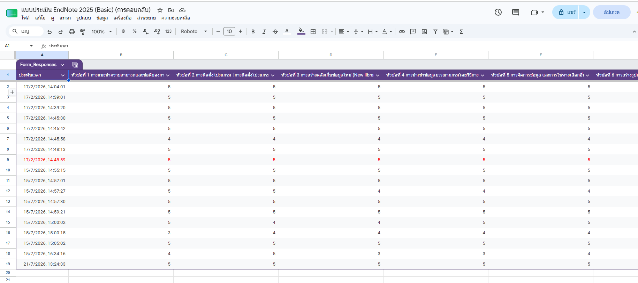Image resolution: width=638 pixels, height=283 pixels.
Task: Open the ประทับเวลา column header dropdown
Action: click(63, 75)
